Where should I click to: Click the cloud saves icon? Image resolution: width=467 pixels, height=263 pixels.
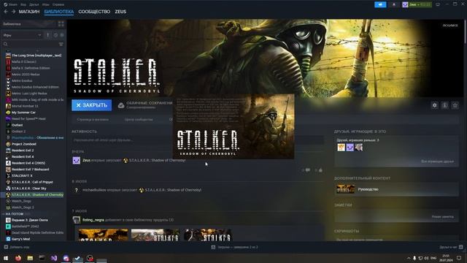point(121,105)
